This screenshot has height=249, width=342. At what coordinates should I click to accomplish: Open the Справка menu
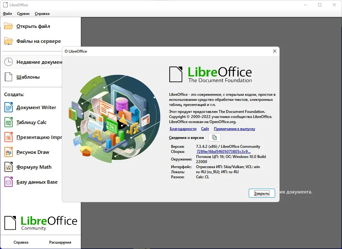pyautogui.click(x=42, y=14)
